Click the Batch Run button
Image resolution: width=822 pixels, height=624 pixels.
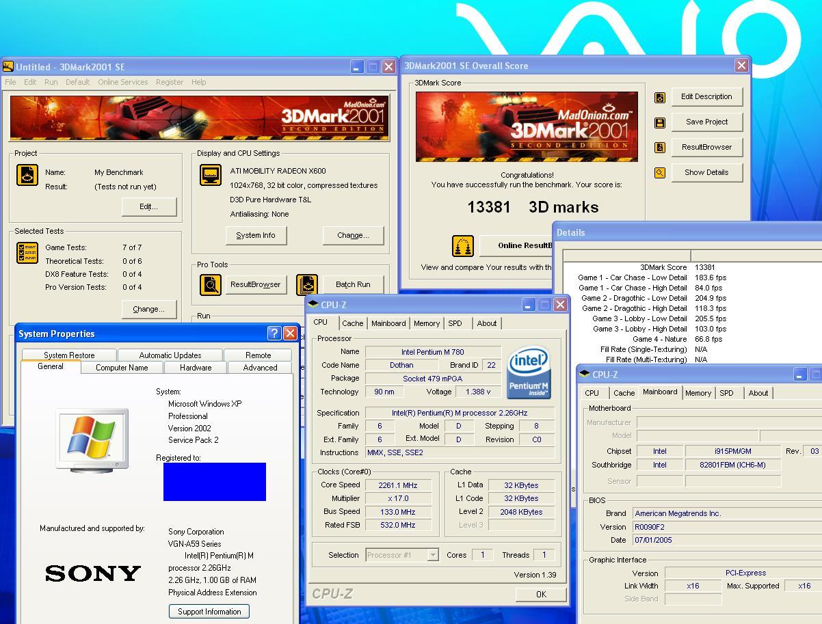click(353, 284)
